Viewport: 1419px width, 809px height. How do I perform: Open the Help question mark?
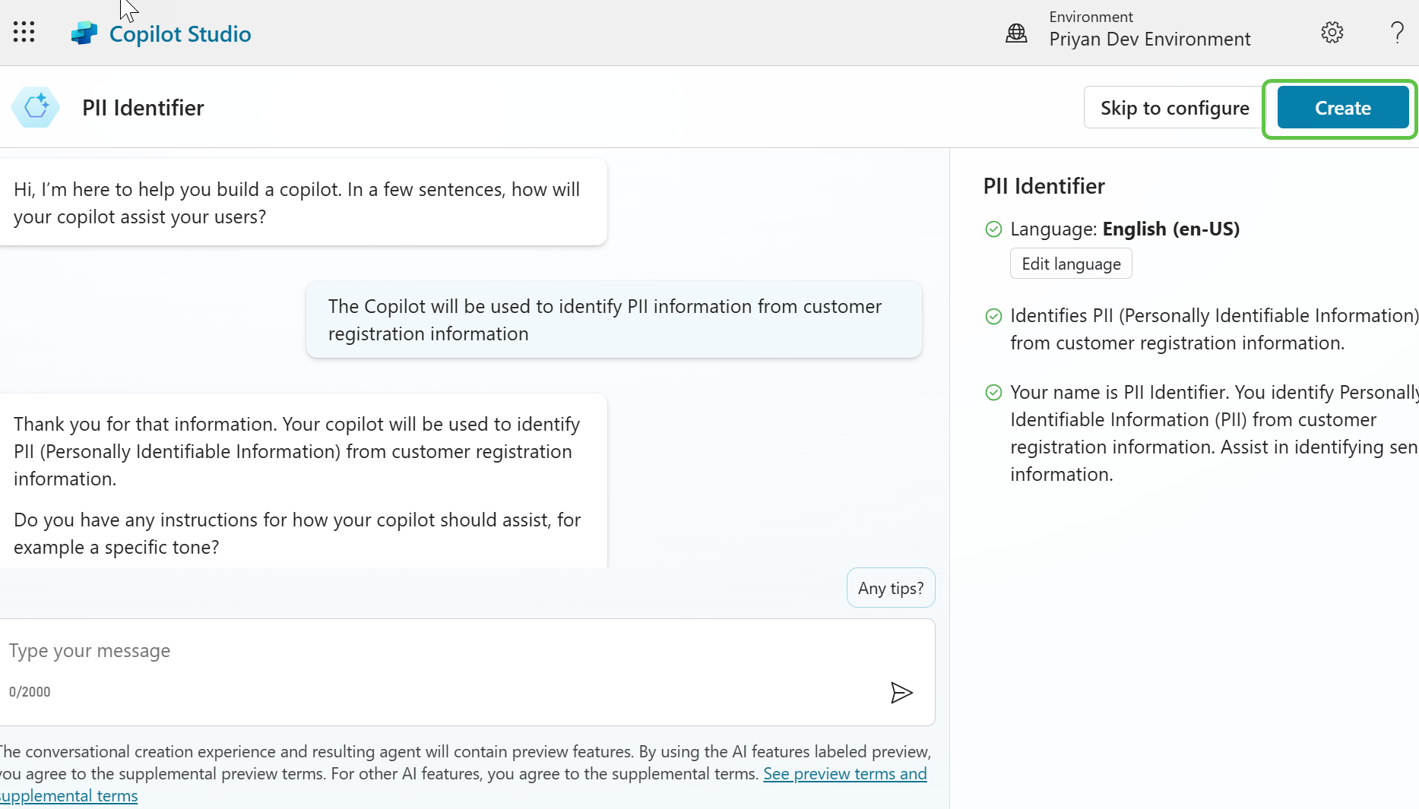pyautogui.click(x=1396, y=33)
